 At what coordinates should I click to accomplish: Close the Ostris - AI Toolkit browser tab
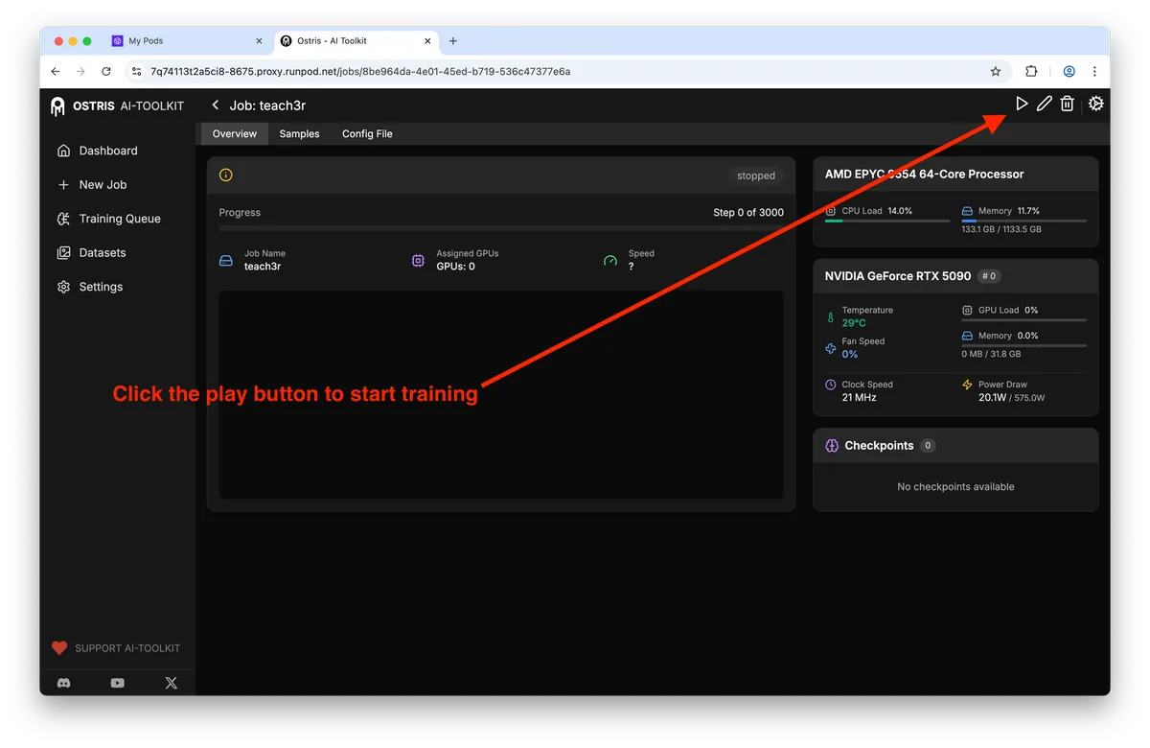pyautogui.click(x=426, y=41)
